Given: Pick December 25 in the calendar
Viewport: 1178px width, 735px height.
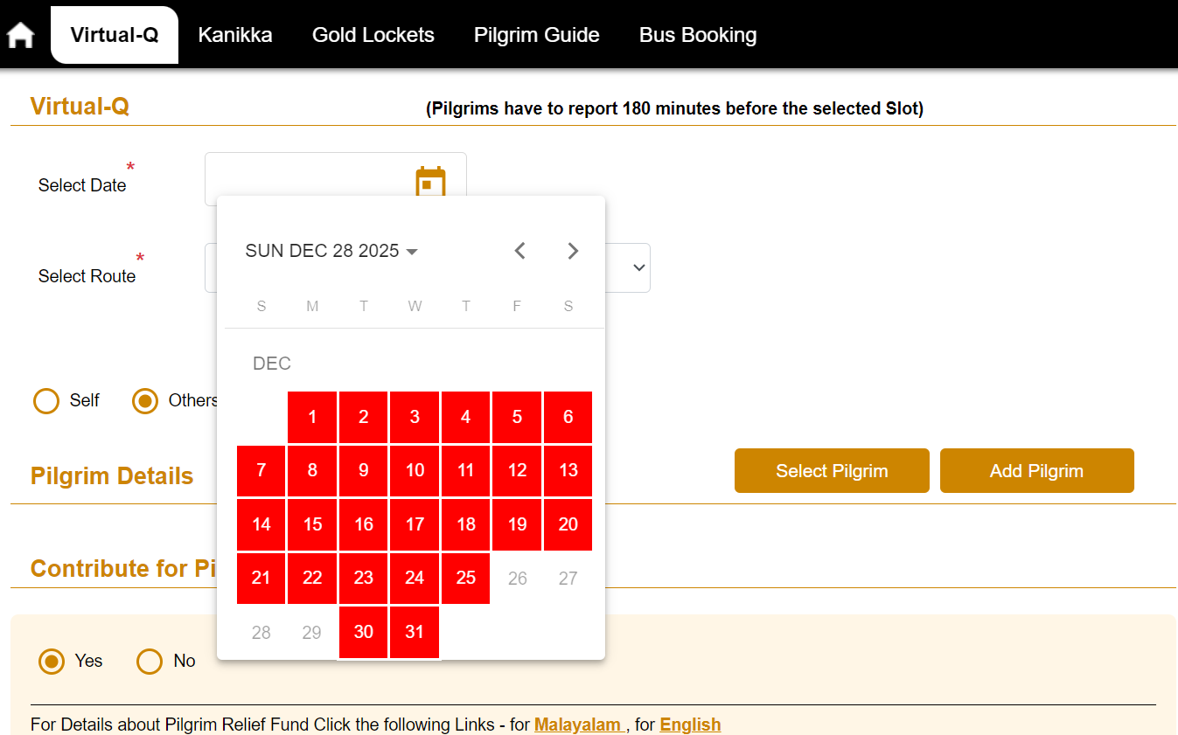Looking at the screenshot, I should point(466,579).
